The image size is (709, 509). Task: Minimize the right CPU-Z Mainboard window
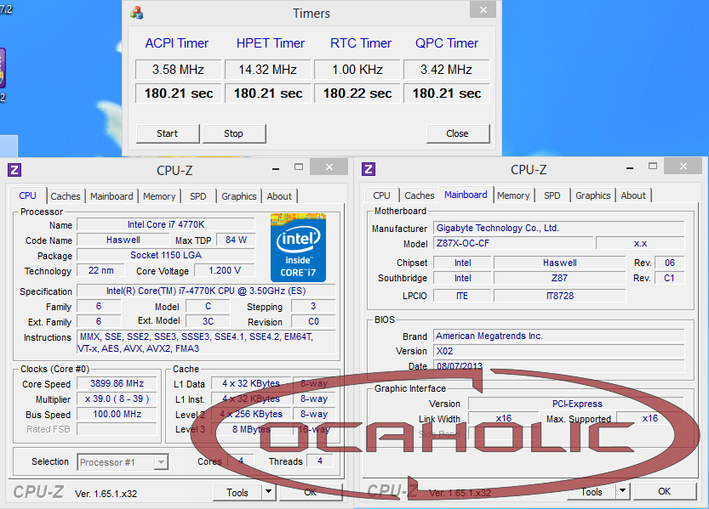tap(630, 167)
